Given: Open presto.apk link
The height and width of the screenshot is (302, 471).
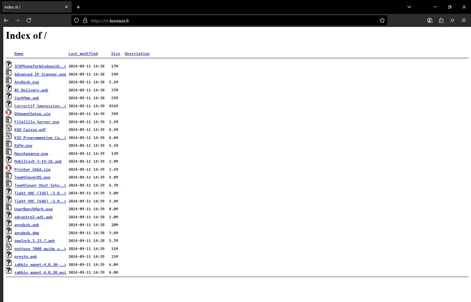Looking at the screenshot, I should 26,257.
